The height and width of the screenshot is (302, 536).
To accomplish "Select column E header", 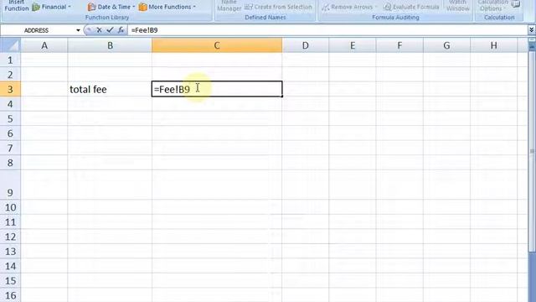I will click(x=353, y=45).
